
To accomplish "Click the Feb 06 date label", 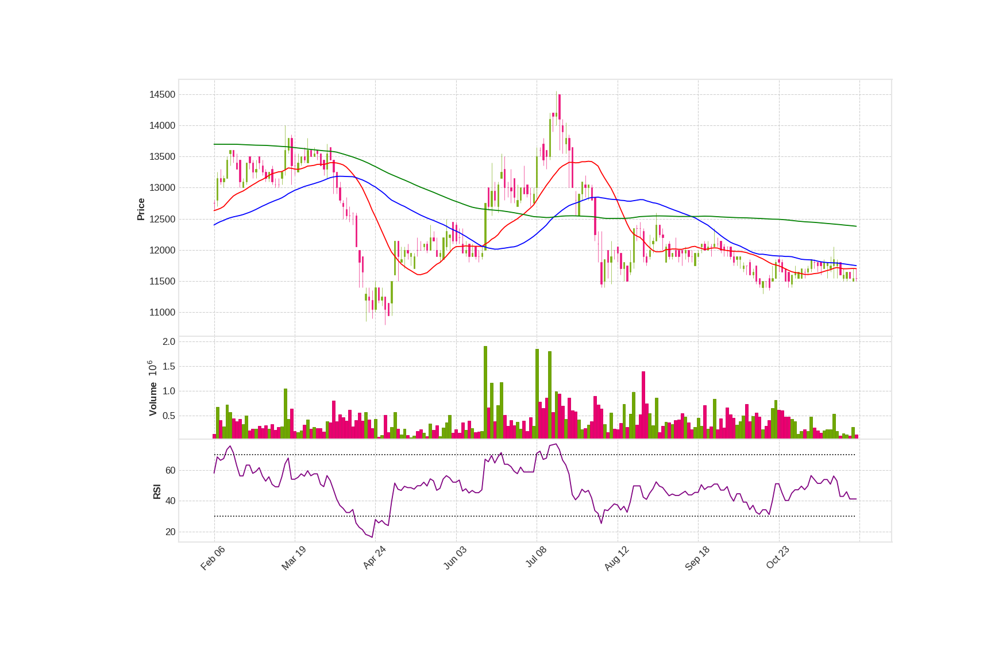I will coord(213,558).
